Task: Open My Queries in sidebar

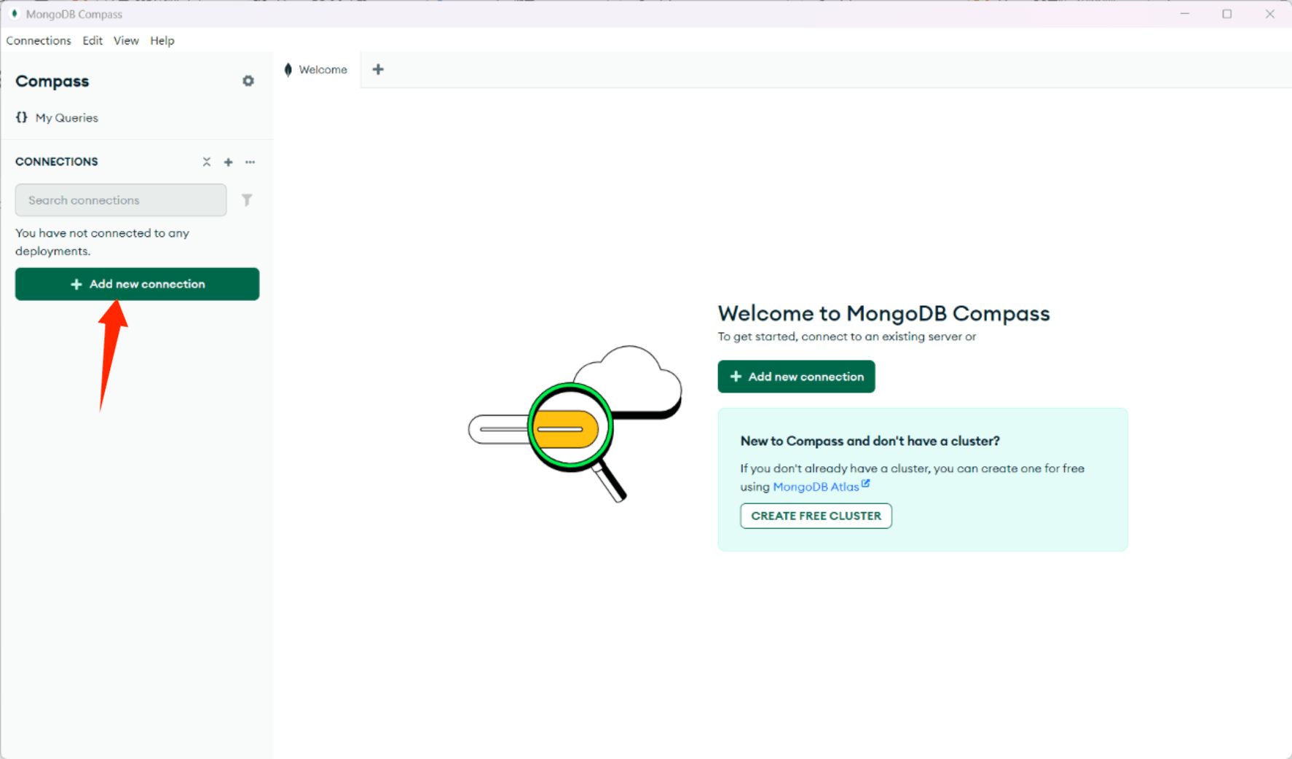Action: (x=66, y=118)
